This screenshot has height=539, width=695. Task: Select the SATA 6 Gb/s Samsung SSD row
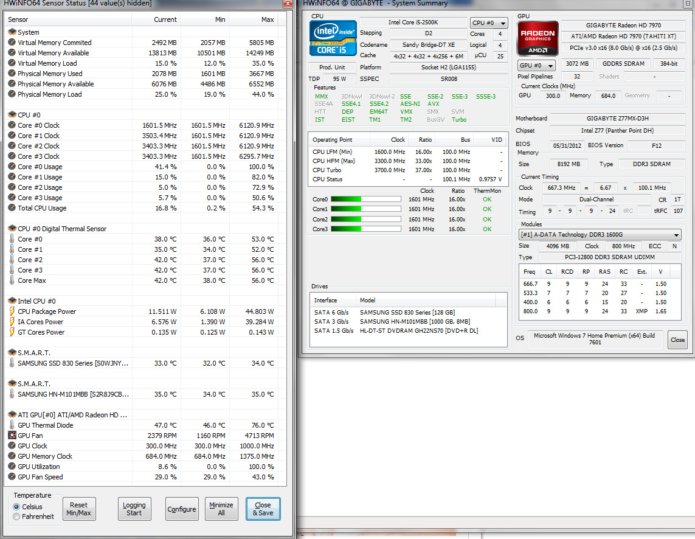coord(408,312)
